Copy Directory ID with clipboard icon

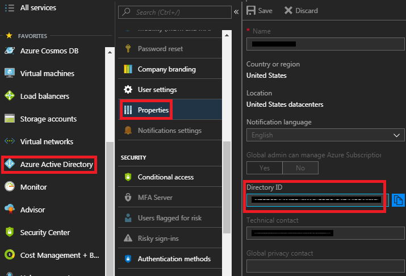(x=398, y=200)
